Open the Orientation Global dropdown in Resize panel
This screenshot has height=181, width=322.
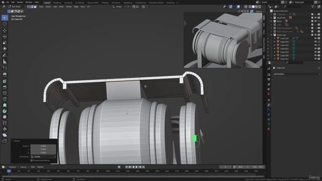click(x=43, y=156)
